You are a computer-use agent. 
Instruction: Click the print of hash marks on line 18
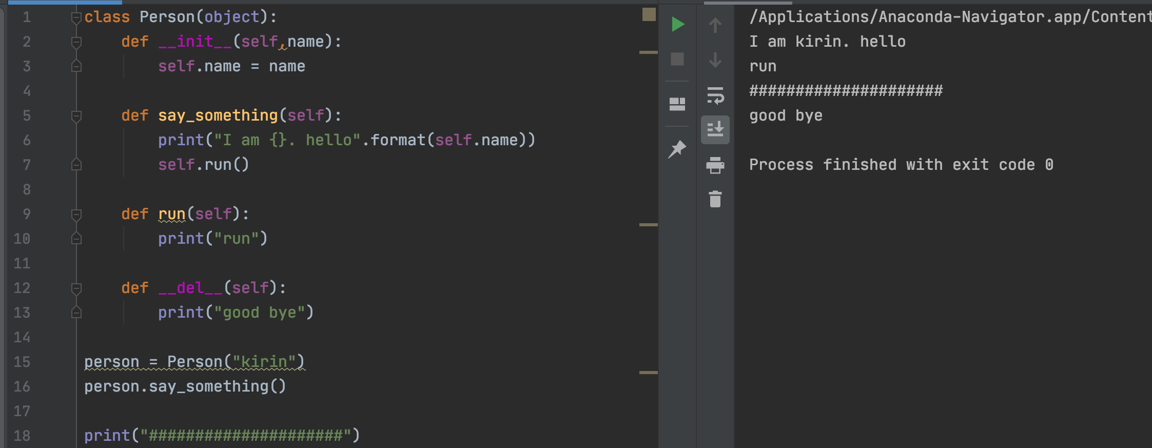pos(222,436)
